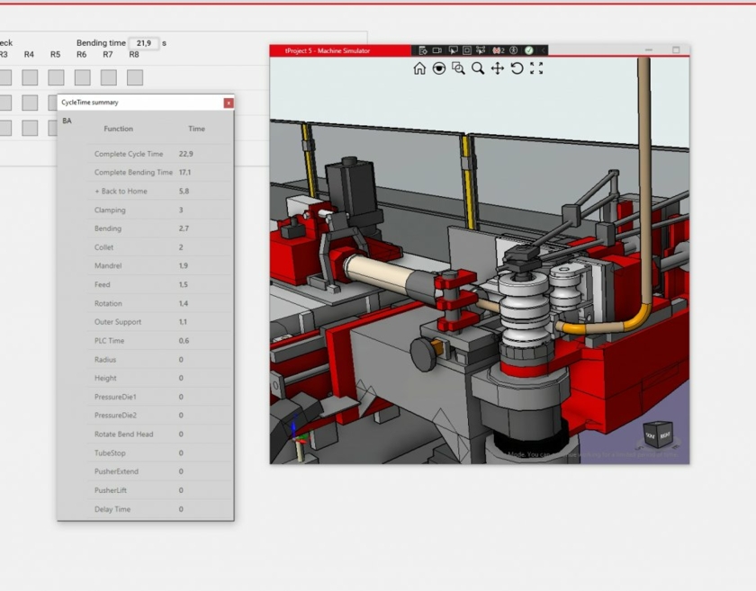Tick the first-row checkbox under R4
Screen dimensions: 756x591
coord(30,78)
